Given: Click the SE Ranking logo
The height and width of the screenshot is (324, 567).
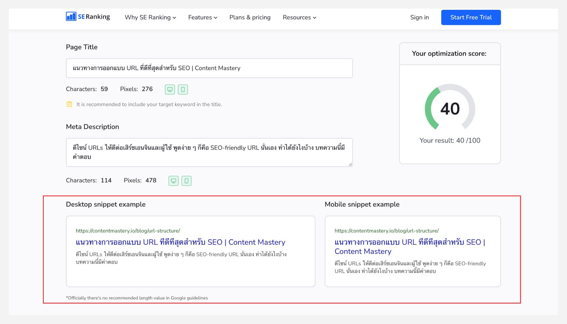Looking at the screenshot, I should coord(88,17).
